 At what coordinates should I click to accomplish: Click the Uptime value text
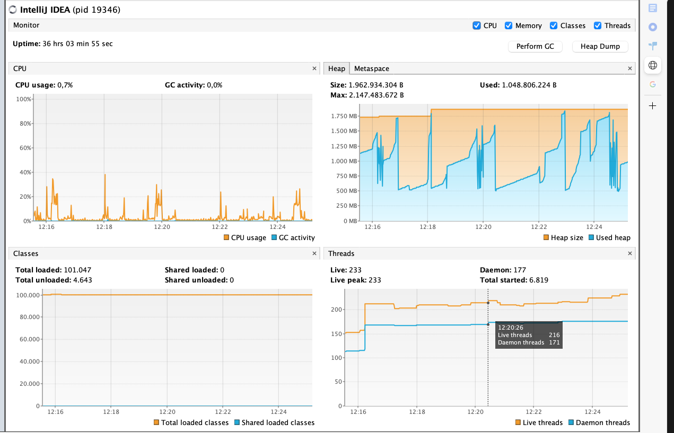point(77,43)
